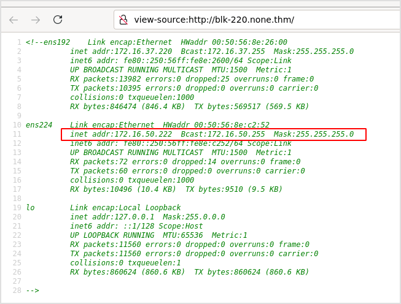Viewport: 401px width, 304px height.
Task: Click 'RX packets:11560' line
Action: (x=190, y=245)
